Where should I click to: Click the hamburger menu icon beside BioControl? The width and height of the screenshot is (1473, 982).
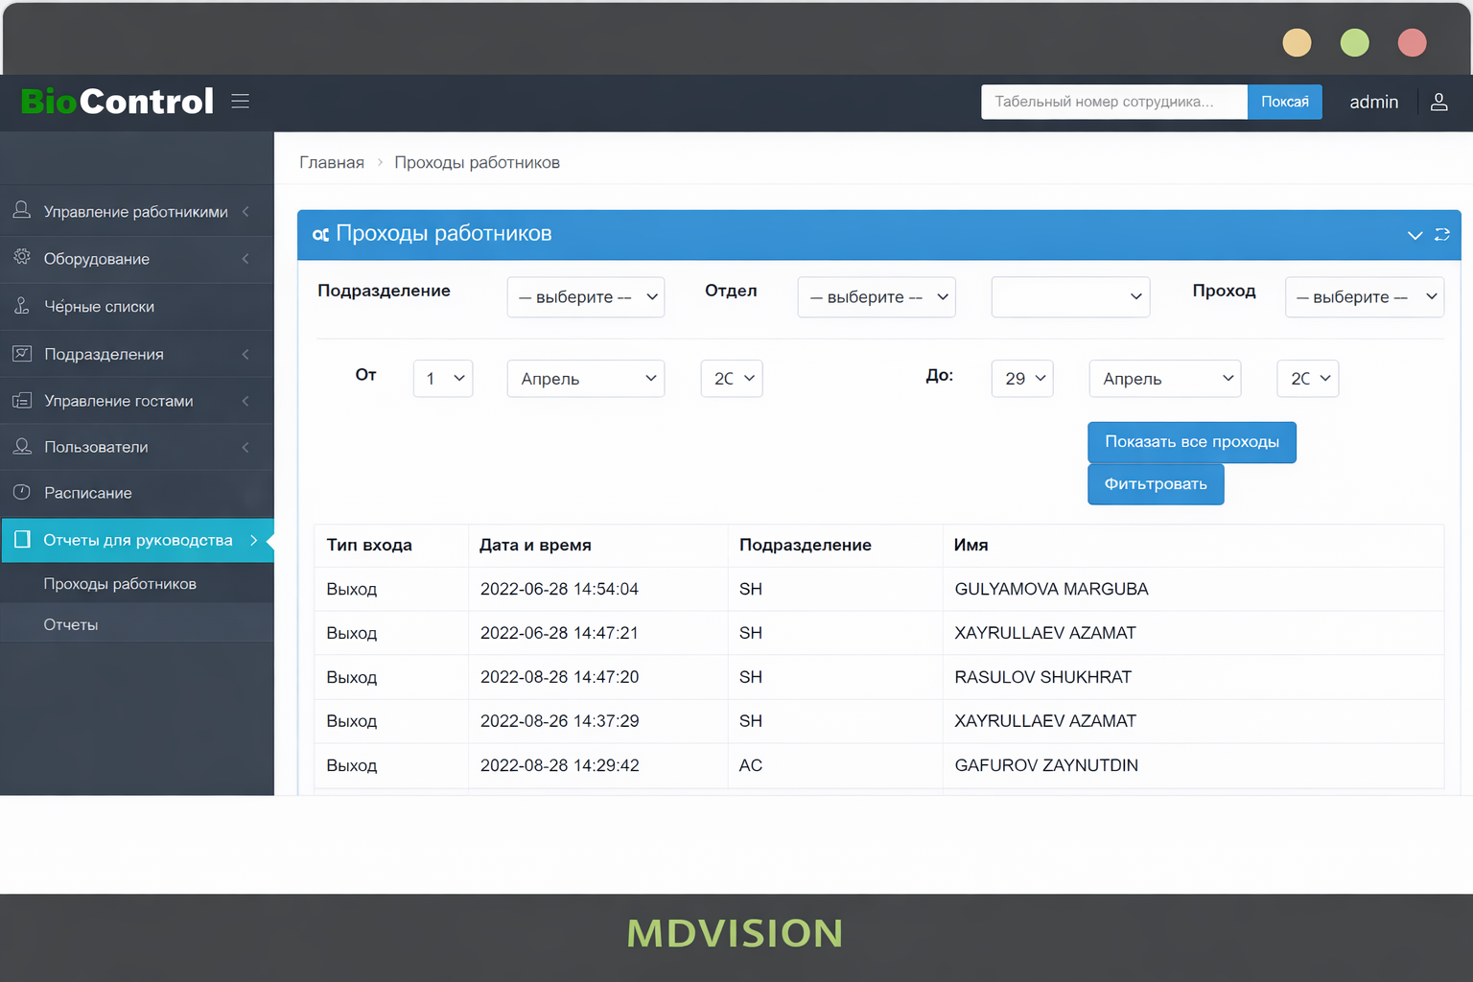click(240, 102)
